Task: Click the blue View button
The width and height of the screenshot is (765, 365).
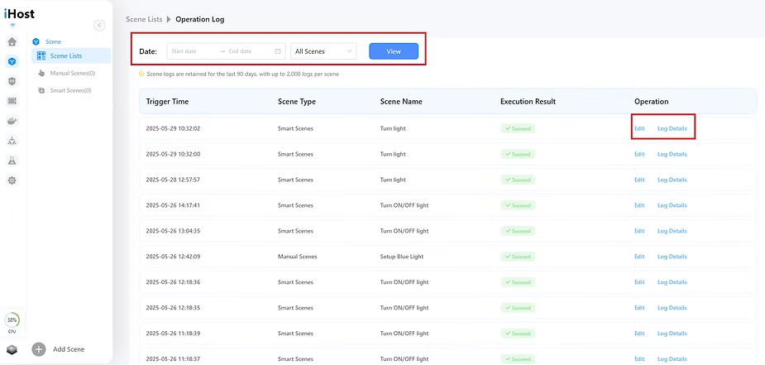Action: [x=394, y=51]
